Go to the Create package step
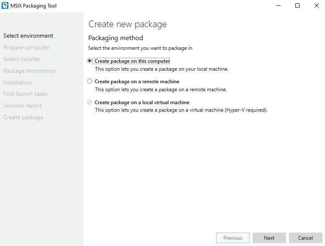Screen dimensions: 325x246 23,117
